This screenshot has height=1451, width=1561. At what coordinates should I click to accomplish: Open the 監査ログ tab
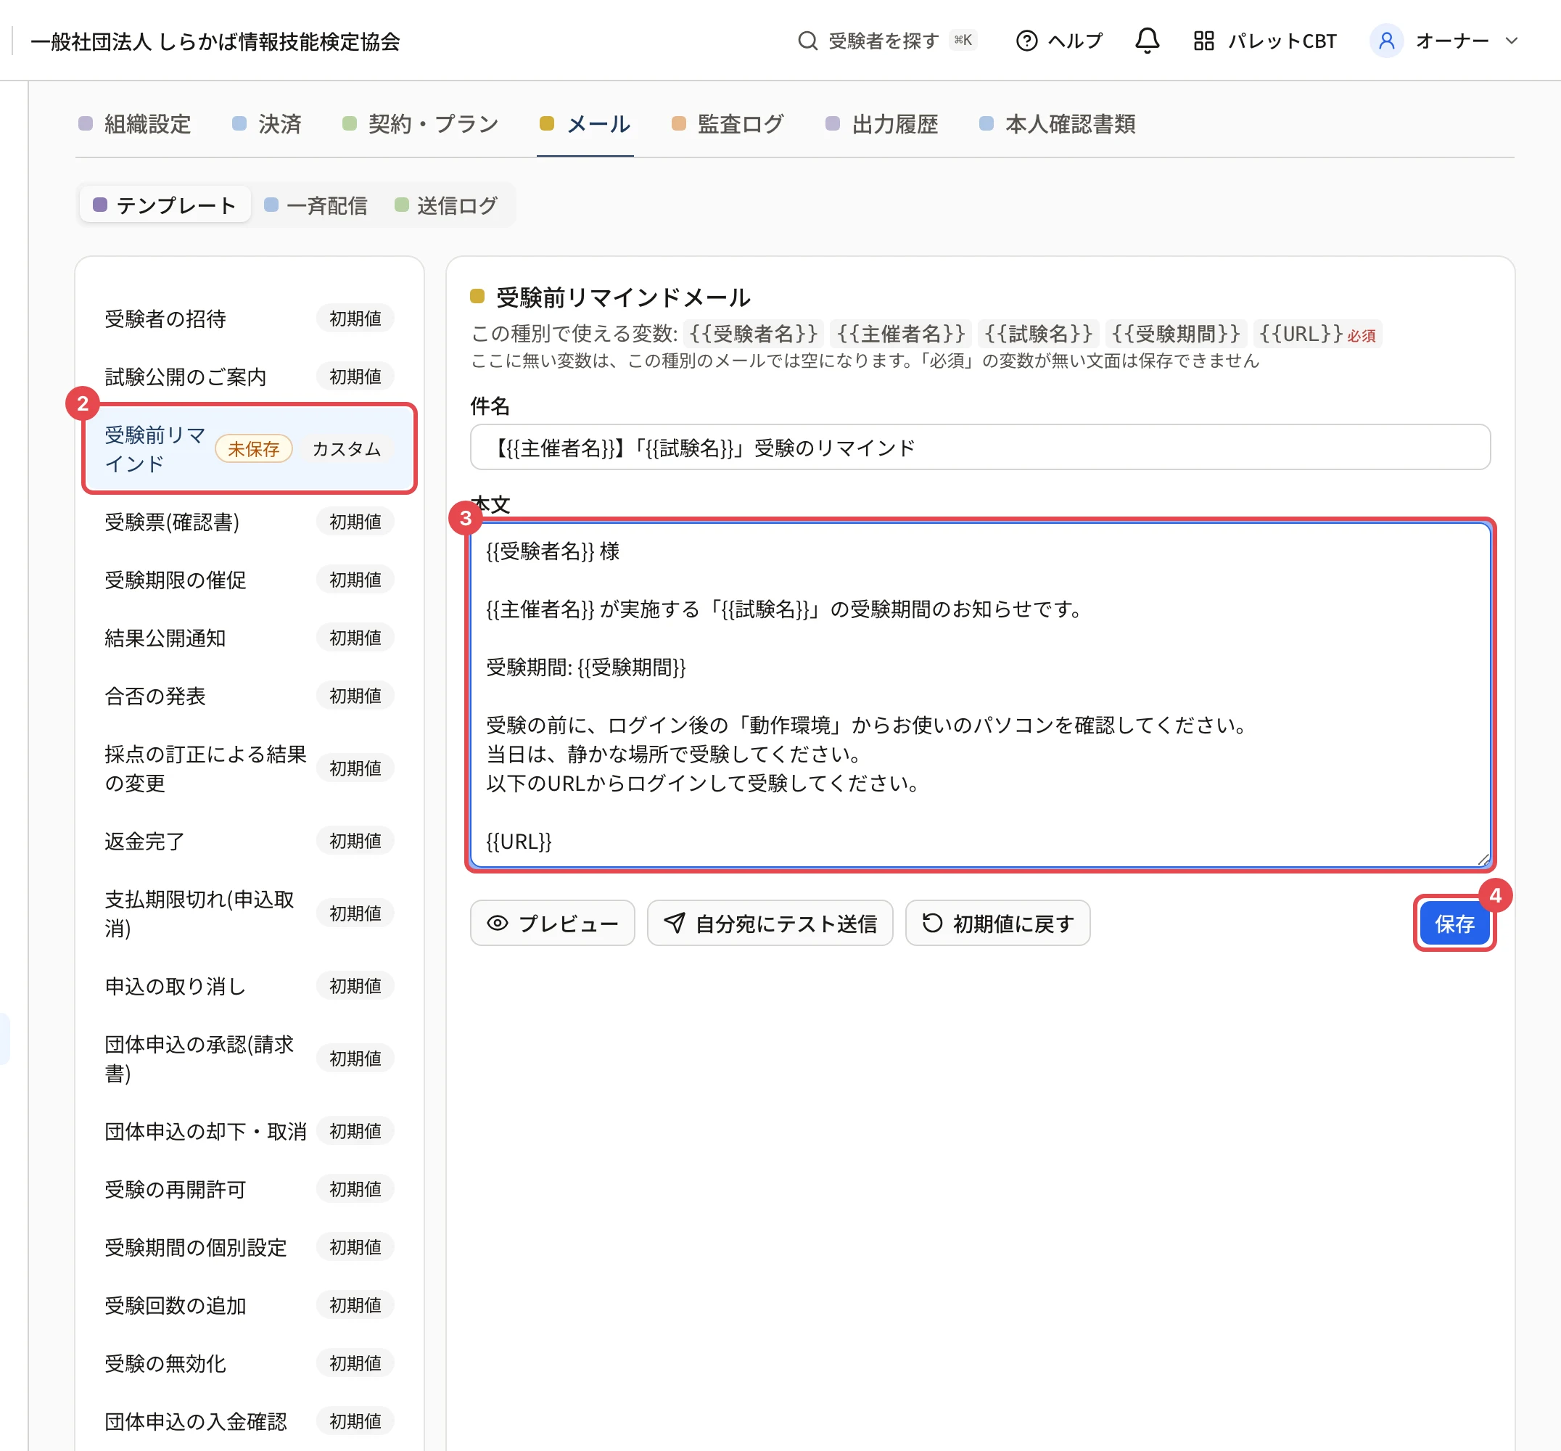[x=728, y=124]
